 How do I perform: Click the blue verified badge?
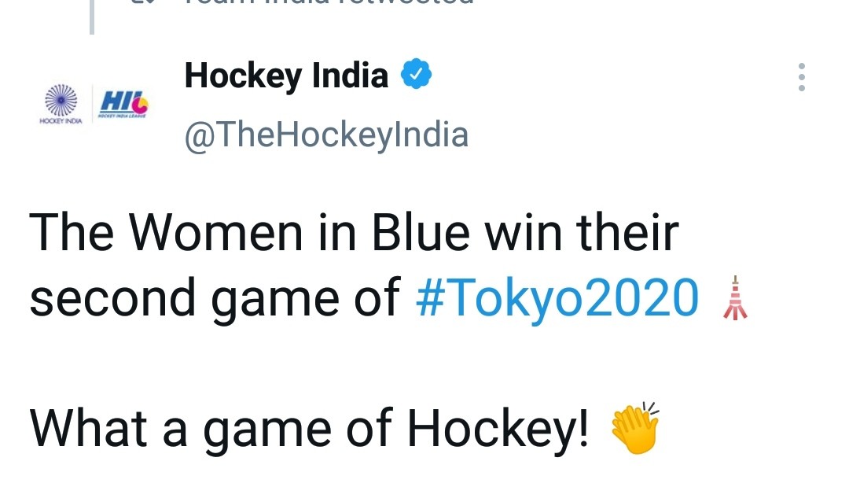tap(416, 76)
